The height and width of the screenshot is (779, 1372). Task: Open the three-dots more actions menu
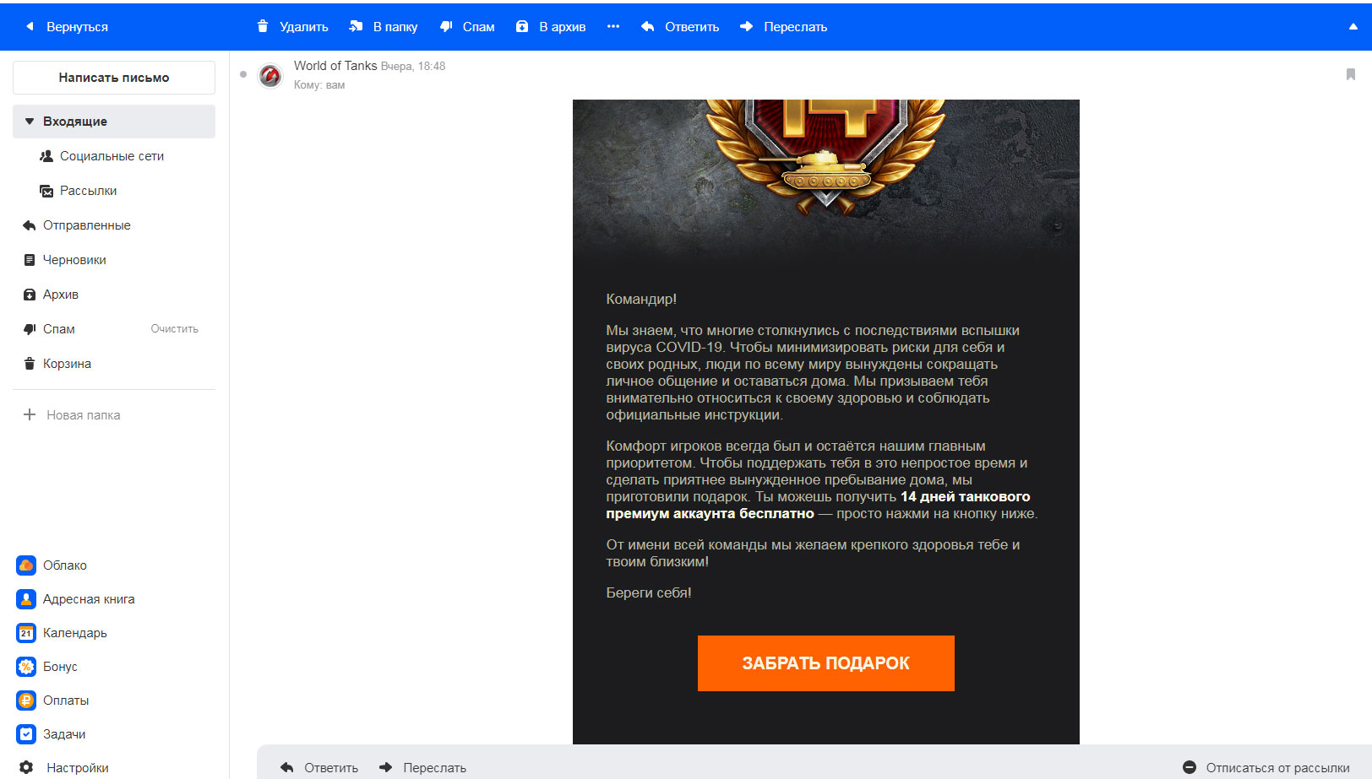tap(613, 26)
